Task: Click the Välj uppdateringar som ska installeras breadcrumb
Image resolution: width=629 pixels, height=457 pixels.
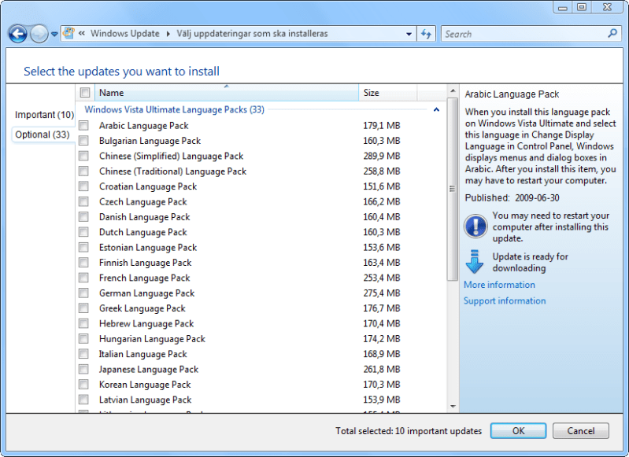Action: 253,34
